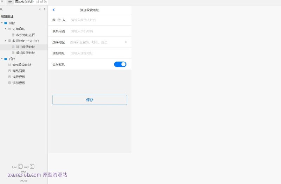The height and width of the screenshot is (184, 281).
Task: Click the 订单确认 page icon
Action: tap(9, 29)
